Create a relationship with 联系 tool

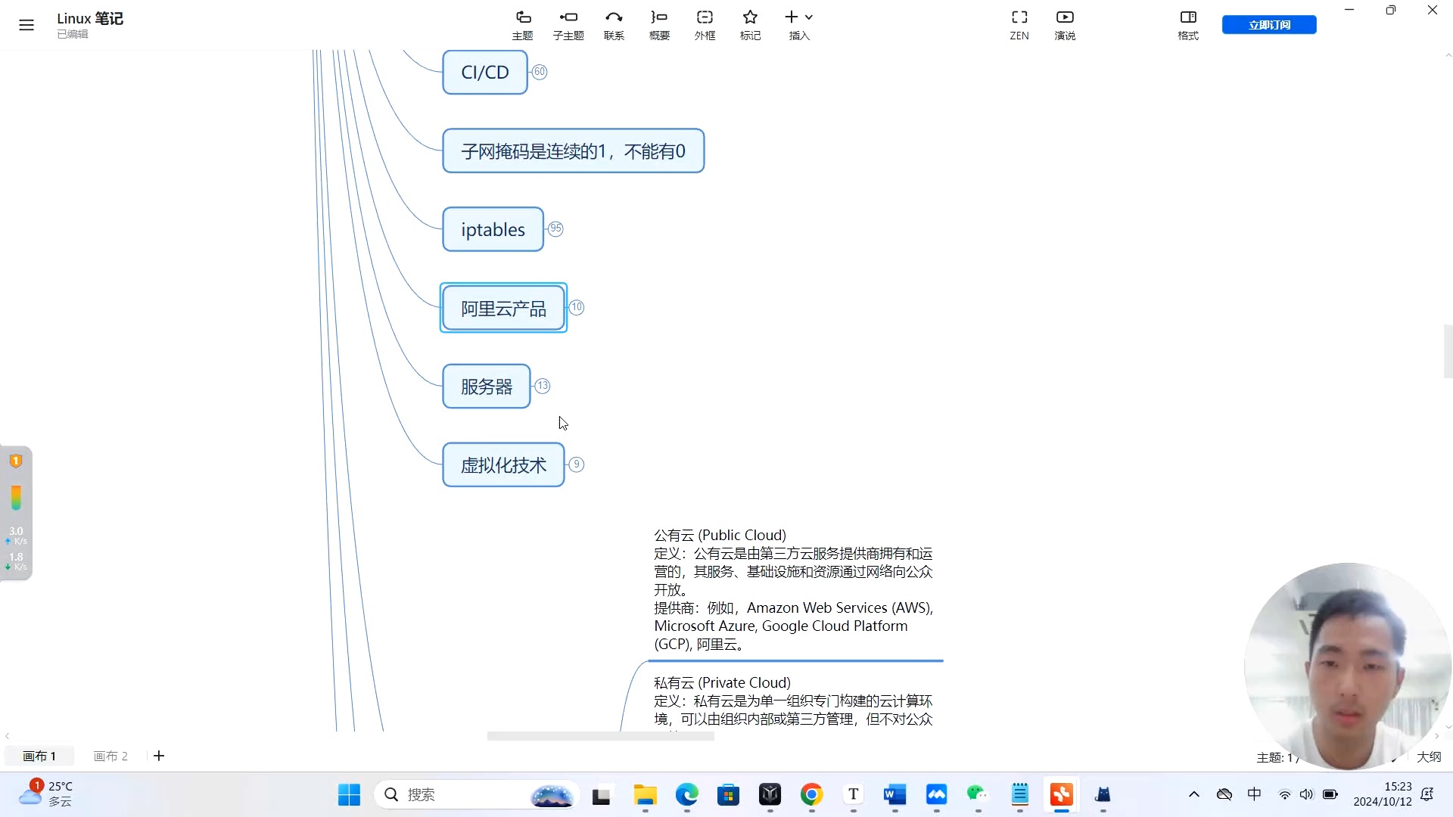tap(614, 25)
